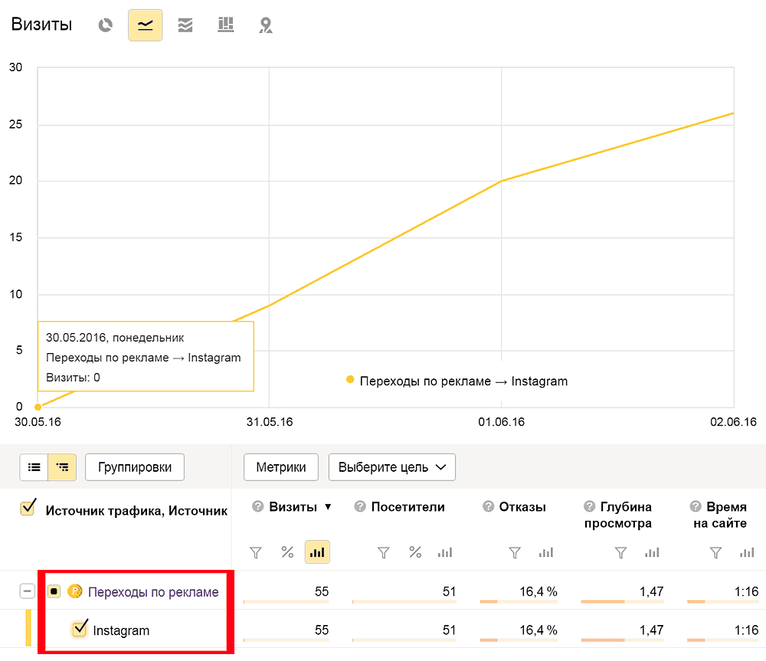The image size is (766, 661).
Task: Sort by Визиты descending arrow
Action: [x=329, y=506]
